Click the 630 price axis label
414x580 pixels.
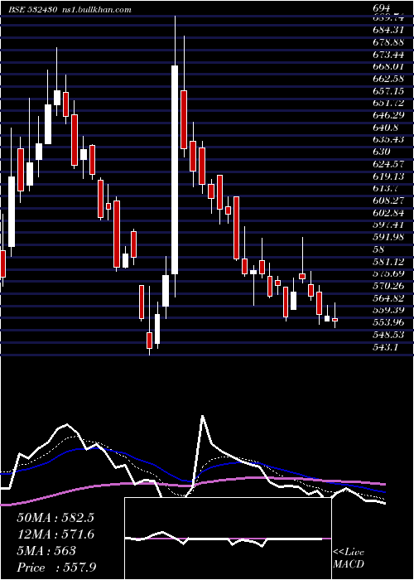(382, 152)
